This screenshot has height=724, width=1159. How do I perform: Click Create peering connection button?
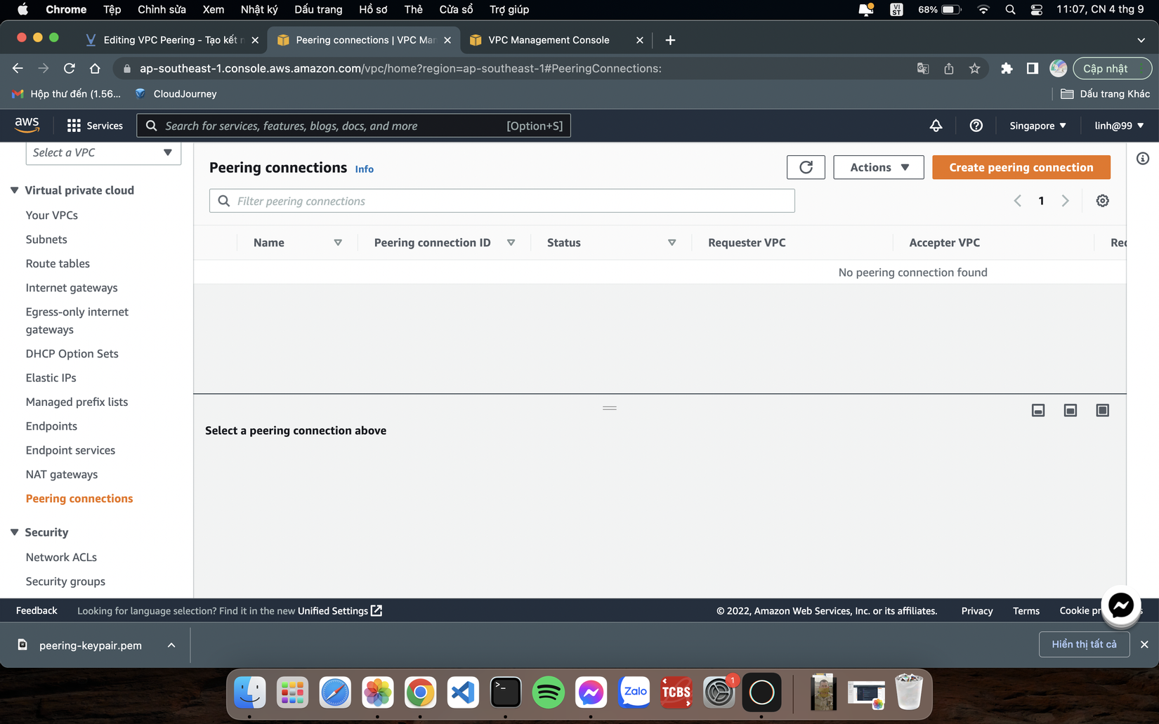[x=1021, y=167]
